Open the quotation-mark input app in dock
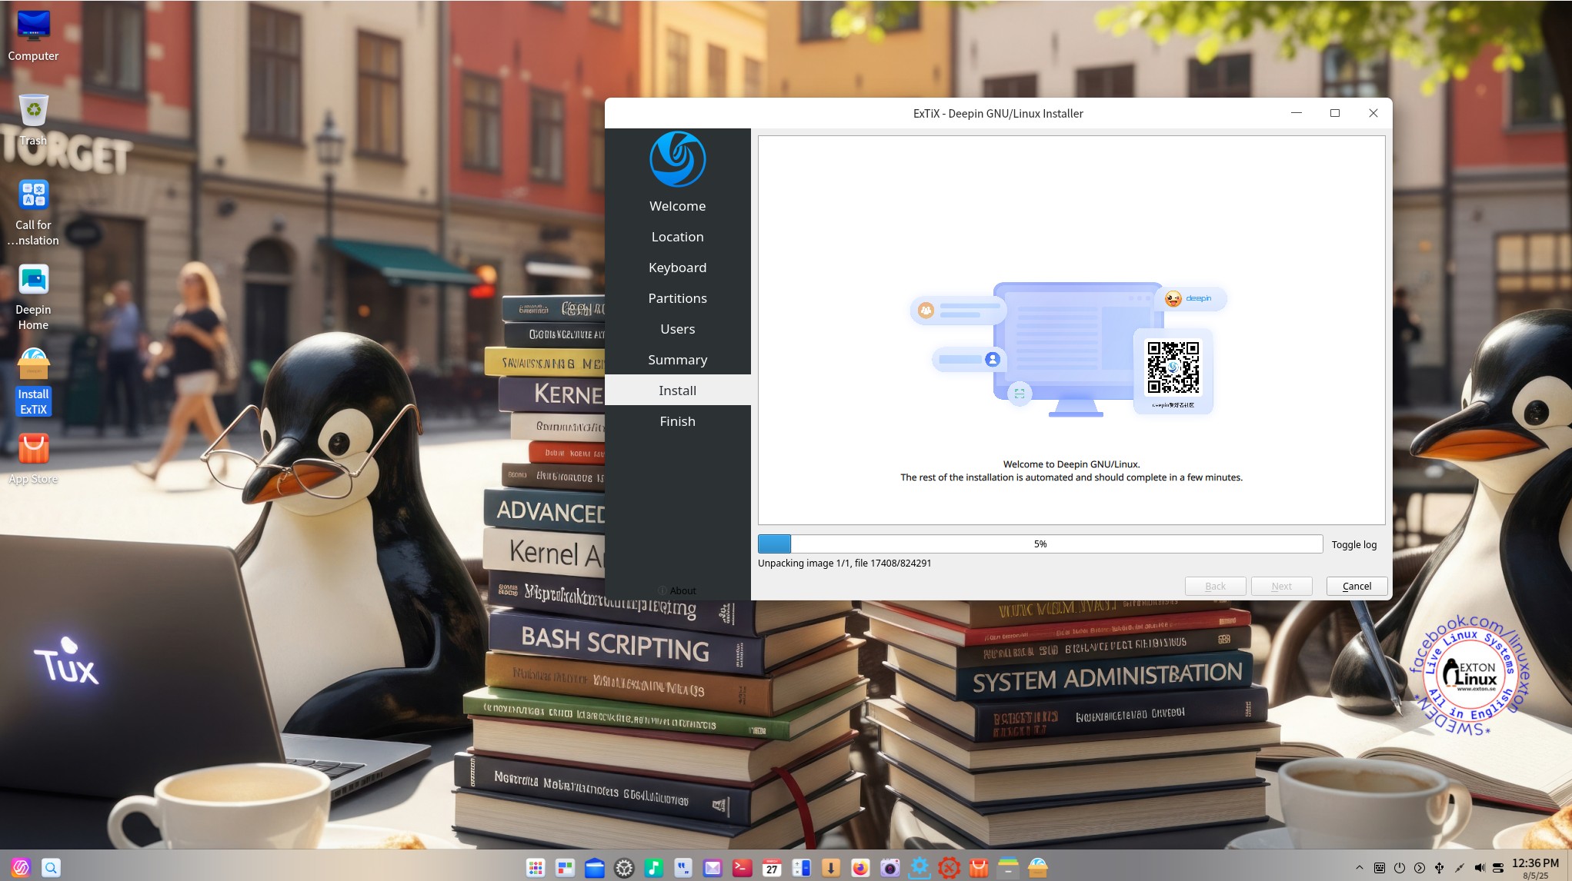The image size is (1572, 881). click(x=683, y=868)
